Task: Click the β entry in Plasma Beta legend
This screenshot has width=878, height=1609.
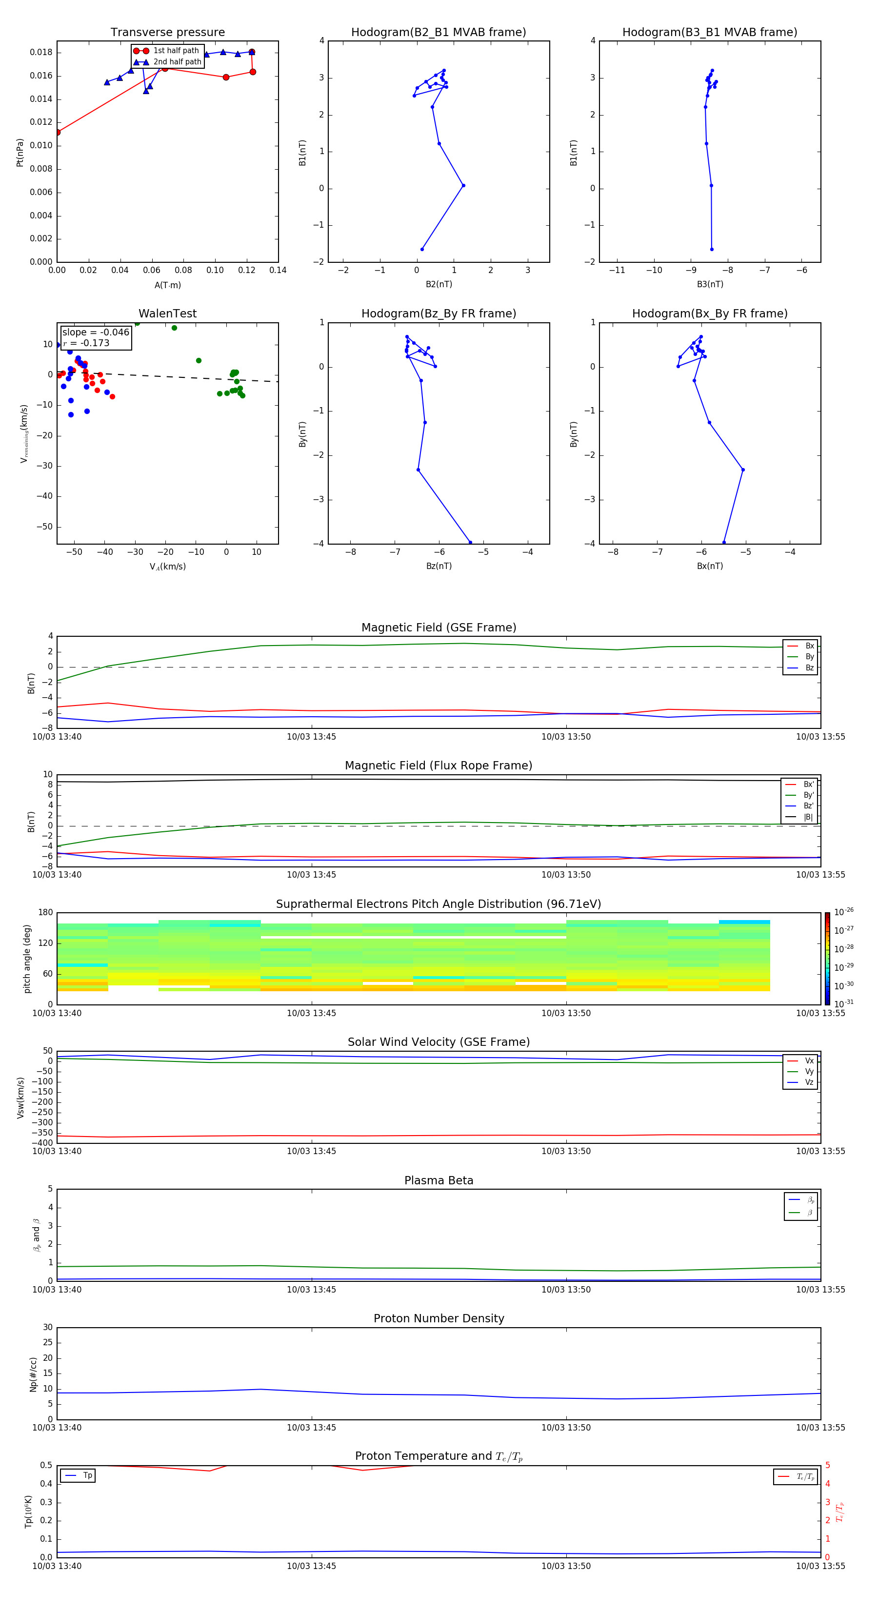Action: point(801,1213)
